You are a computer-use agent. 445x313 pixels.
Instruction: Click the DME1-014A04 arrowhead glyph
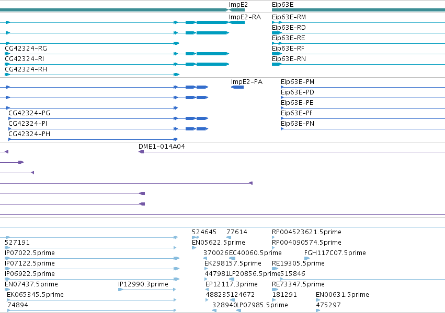(141, 152)
